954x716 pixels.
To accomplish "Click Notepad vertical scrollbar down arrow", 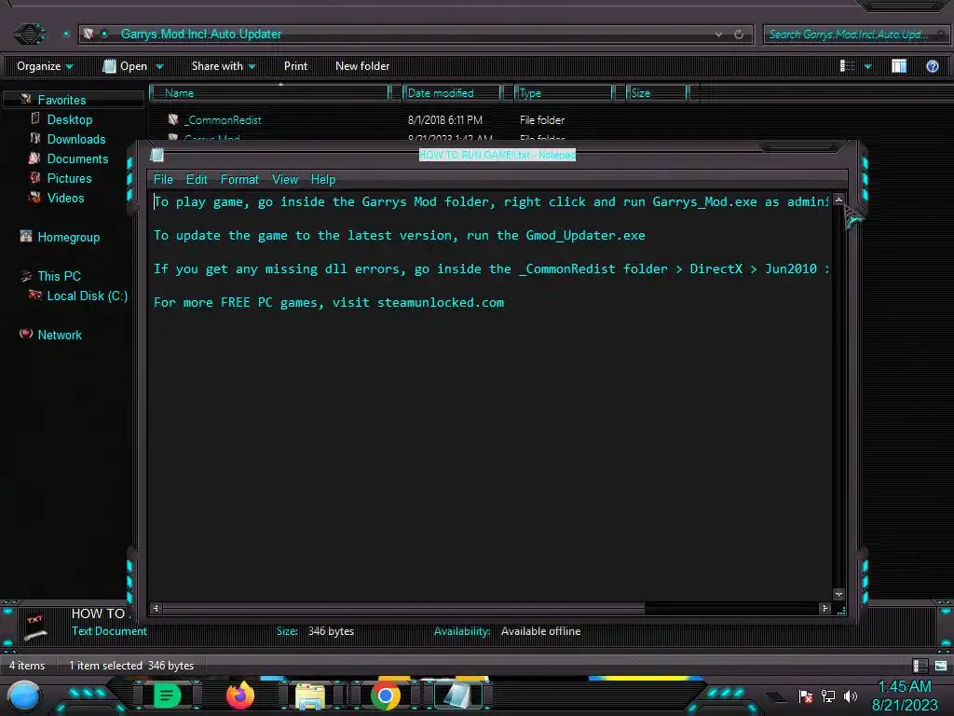I will 838,594.
